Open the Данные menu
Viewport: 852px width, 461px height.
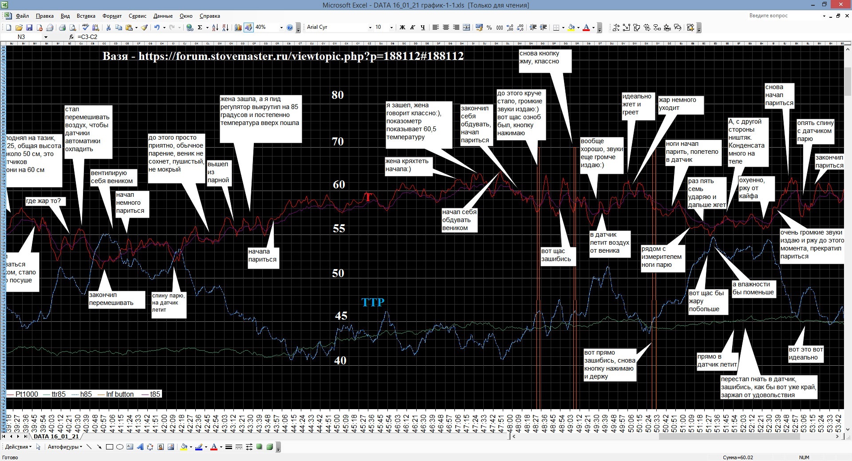click(x=163, y=16)
